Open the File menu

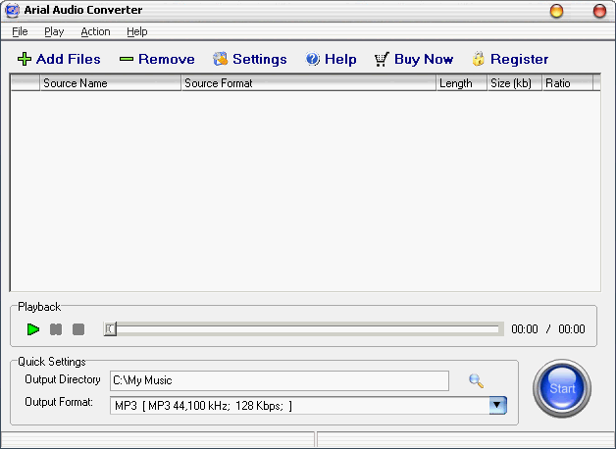coord(20,31)
